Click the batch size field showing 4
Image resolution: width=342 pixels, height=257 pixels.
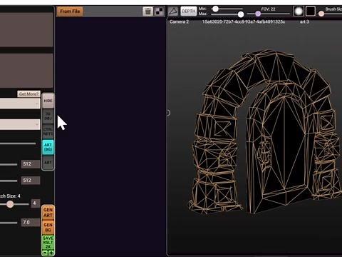point(36,203)
